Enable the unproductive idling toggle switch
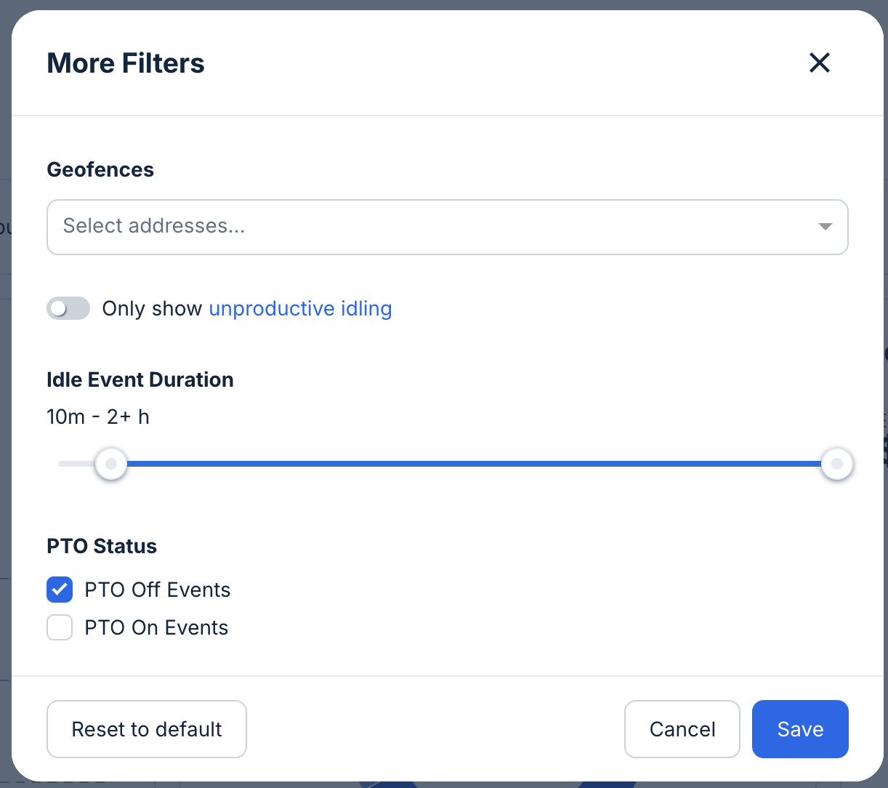This screenshot has width=888, height=788. click(68, 309)
